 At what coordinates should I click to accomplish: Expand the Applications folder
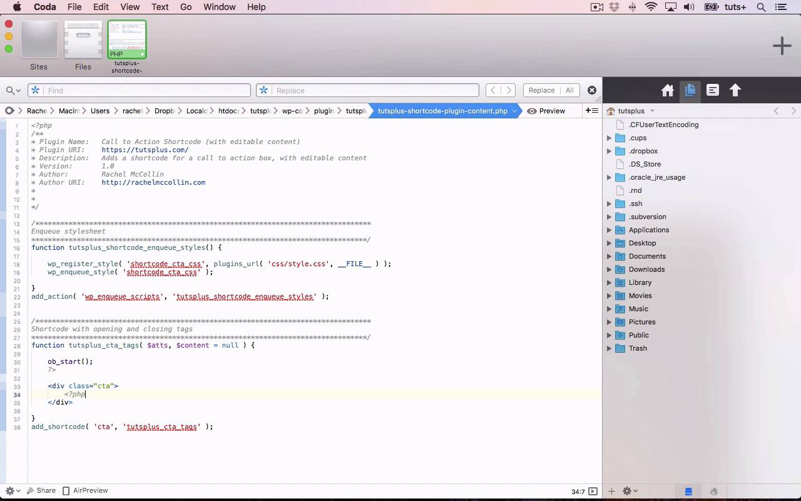pyautogui.click(x=609, y=230)
